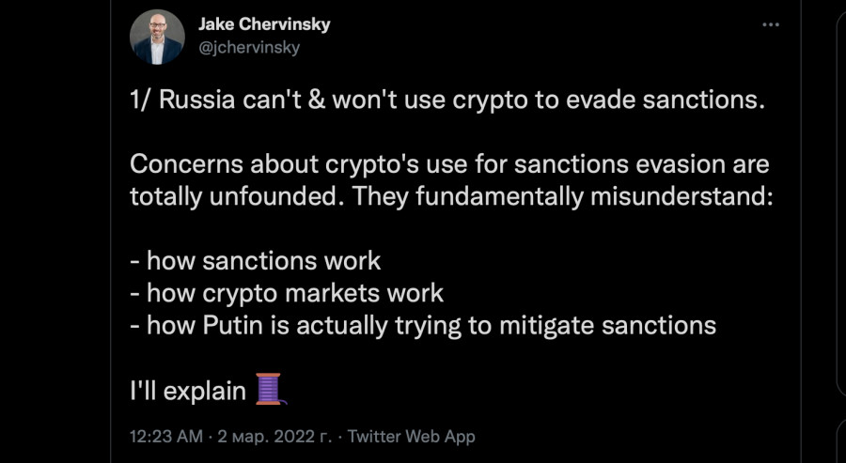
Task: Click the purple thread spool emoji
Action: (x=269, y=389)
